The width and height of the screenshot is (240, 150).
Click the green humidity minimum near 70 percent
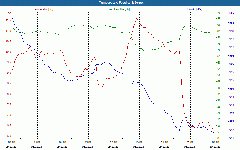tap(145, 52)
